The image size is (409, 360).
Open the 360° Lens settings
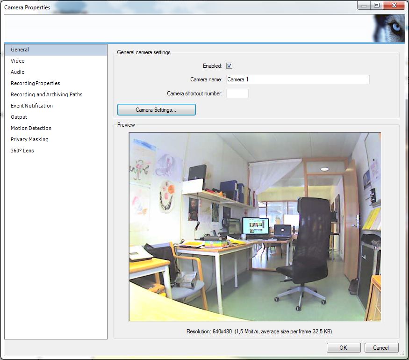coord(22,151)
